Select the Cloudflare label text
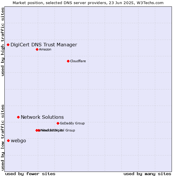176x176 pixels. pos(78,61)
